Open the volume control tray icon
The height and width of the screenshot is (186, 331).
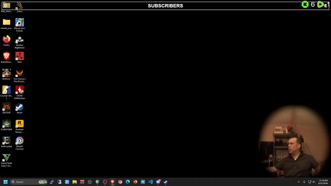click(314, 182)
